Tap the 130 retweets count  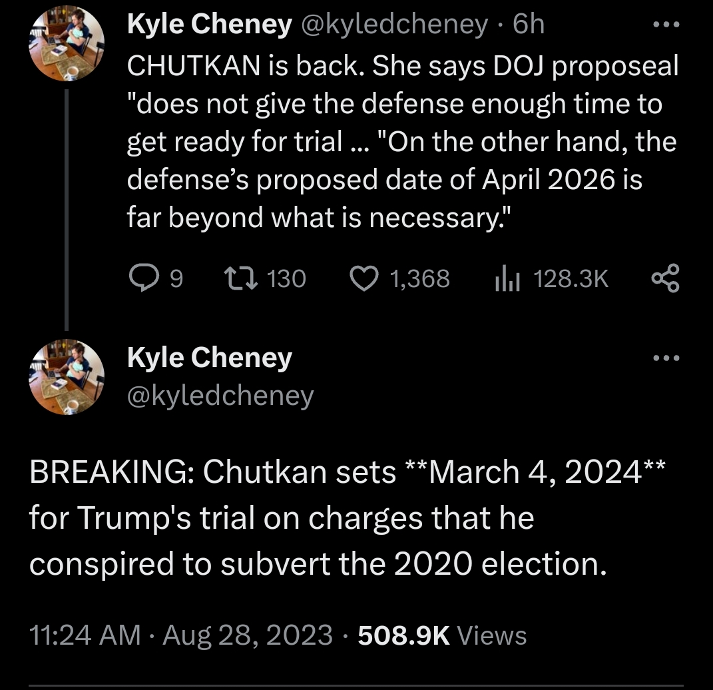[x=286, y=278]
